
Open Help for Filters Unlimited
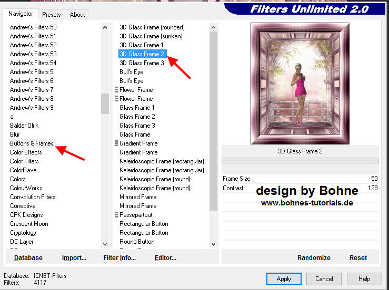[x=364, y=279]
